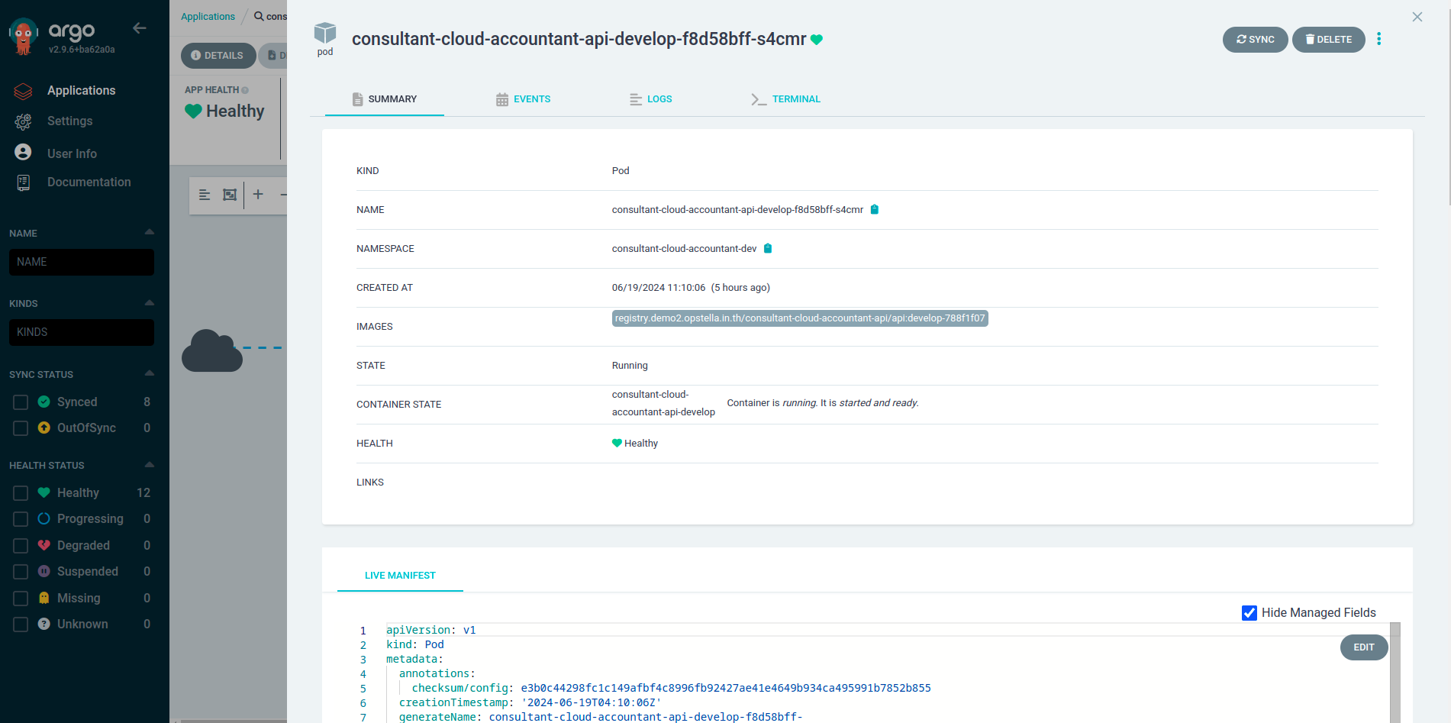Viewport: 1451px width, 723px height.
Task: Uncheck Hide Managed Fields
Action: tap(1249, 613)
